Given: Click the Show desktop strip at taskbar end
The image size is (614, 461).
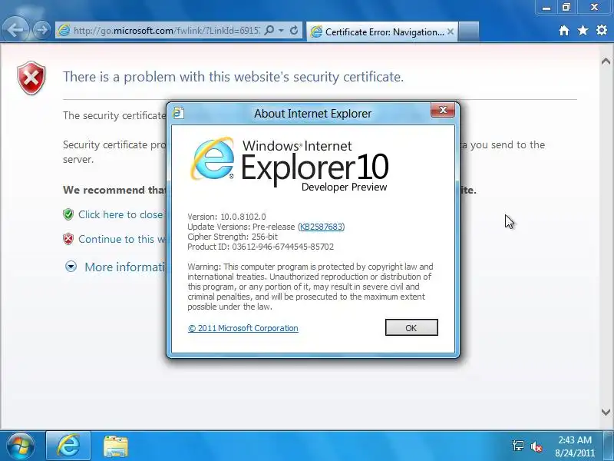Looking at the screenshot, I should 609,446.
